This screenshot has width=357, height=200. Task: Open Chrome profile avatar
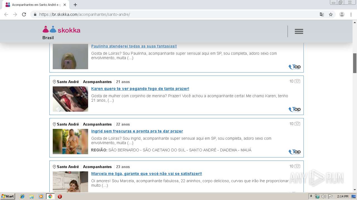point(342,14)
